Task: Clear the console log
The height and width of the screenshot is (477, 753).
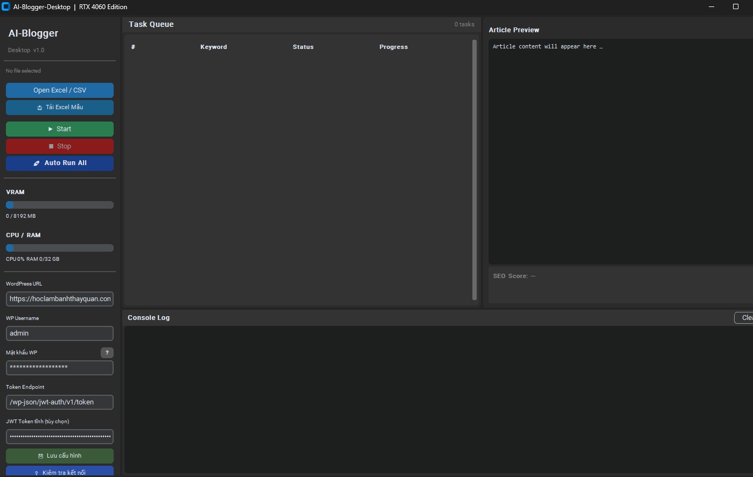Action: point(744,318)
